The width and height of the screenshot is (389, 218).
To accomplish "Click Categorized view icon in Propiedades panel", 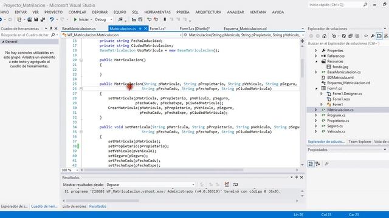I will pos(311,163).
